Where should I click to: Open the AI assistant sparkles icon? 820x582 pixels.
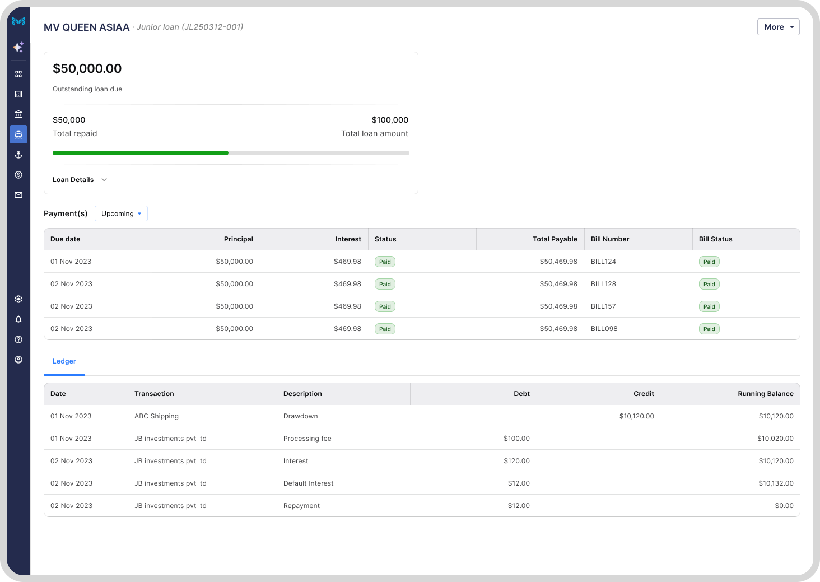18,48
